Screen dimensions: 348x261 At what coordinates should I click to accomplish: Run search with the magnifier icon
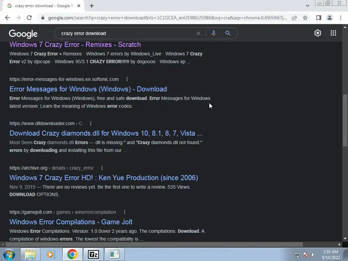(x=228, y=33)
